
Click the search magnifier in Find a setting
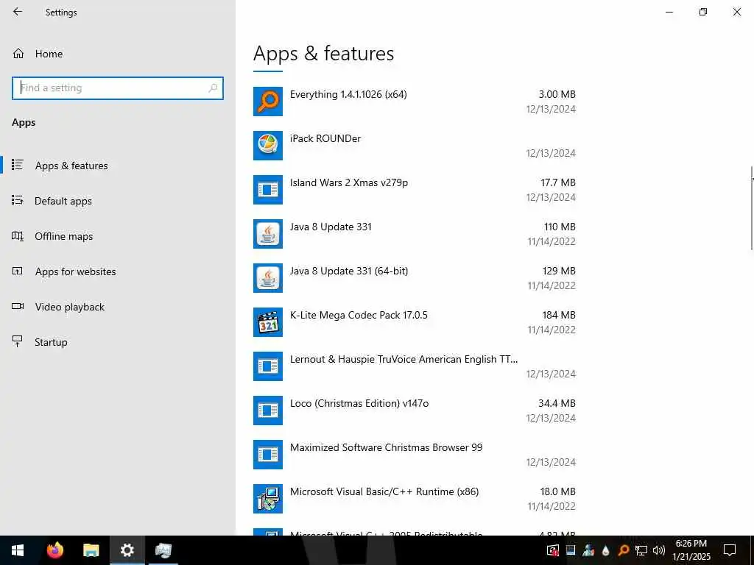point(213,88)
